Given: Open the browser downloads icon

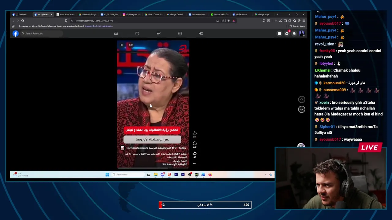Looking at the screenshot, I should click(276, 21).
